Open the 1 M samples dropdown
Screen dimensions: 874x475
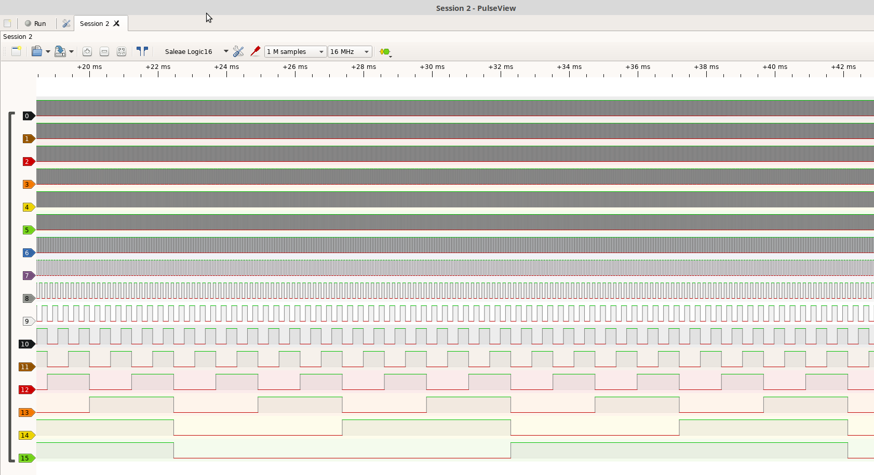click(x=295, y=51)
